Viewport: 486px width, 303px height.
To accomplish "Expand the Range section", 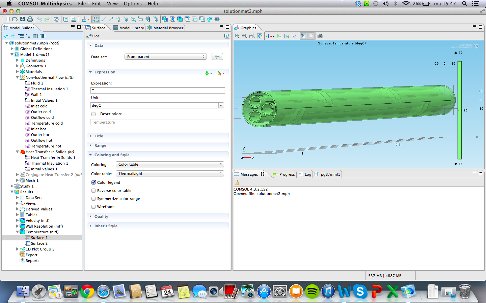I will [x=100, y=145].
